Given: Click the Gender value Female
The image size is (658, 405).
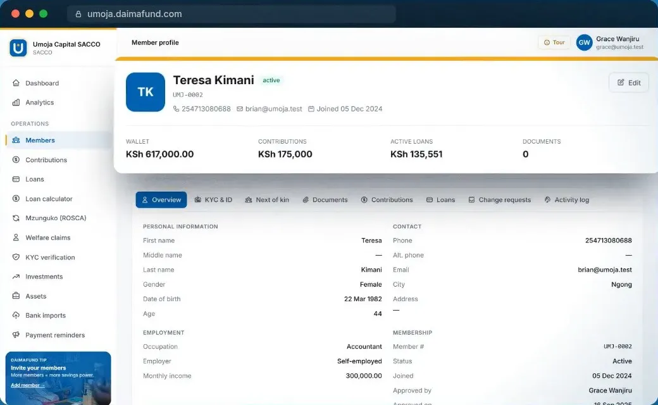Looking at the screenshot, I should click(371, 284).
